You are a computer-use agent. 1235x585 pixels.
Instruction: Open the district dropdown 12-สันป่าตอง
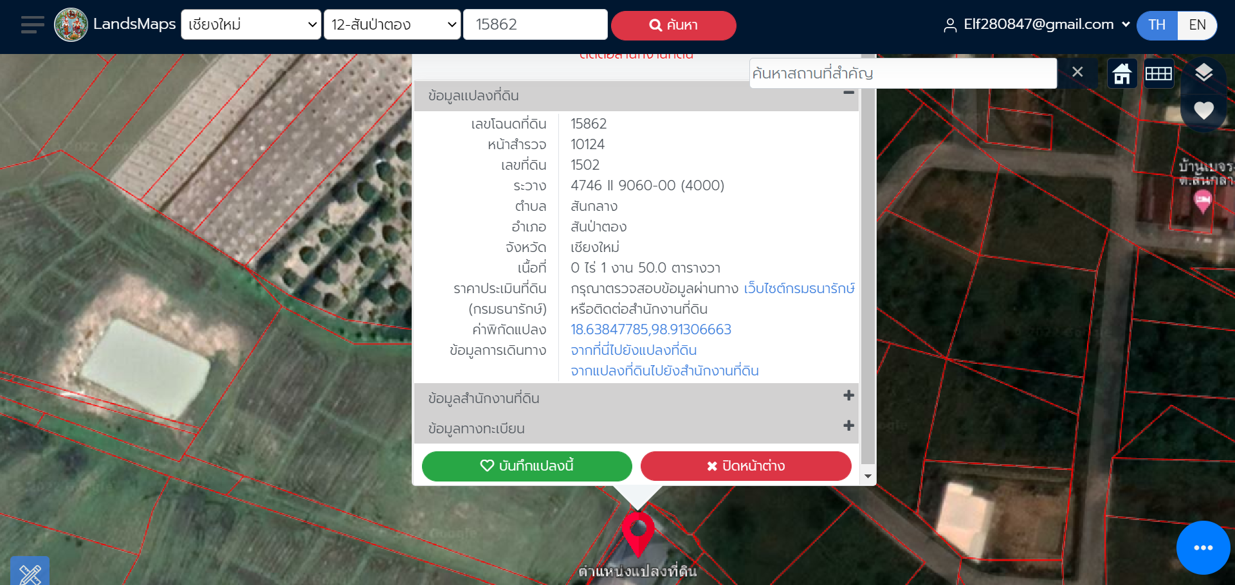click(392, 24)
